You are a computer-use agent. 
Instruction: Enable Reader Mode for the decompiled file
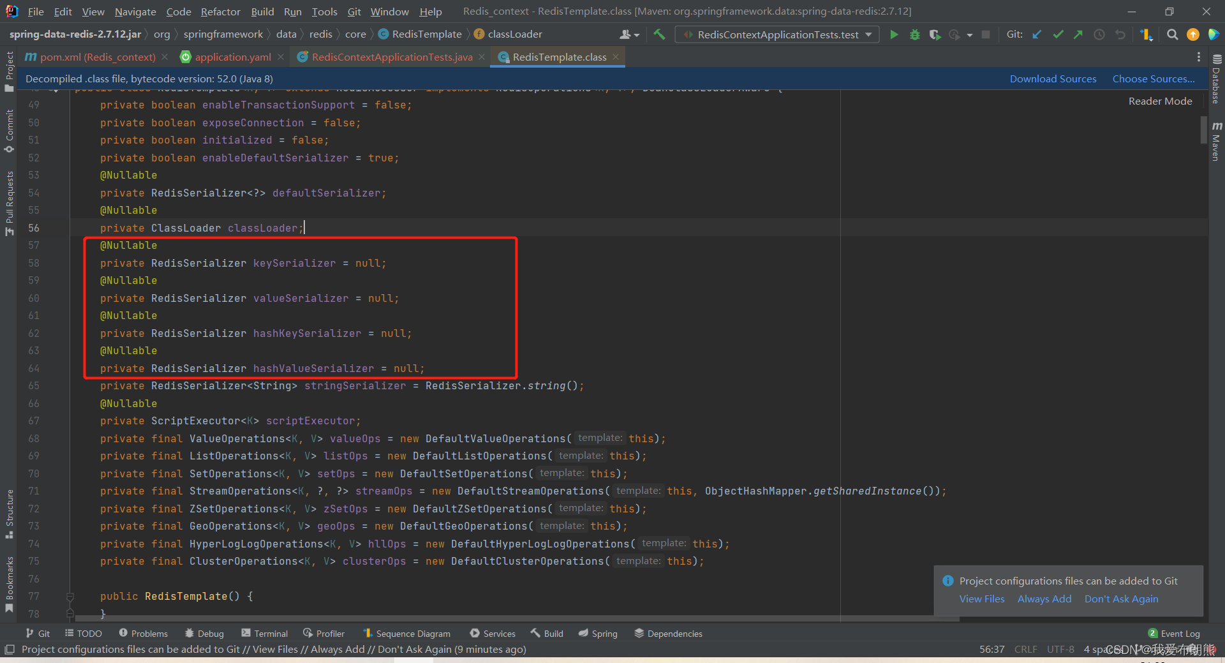(1160, 101)
